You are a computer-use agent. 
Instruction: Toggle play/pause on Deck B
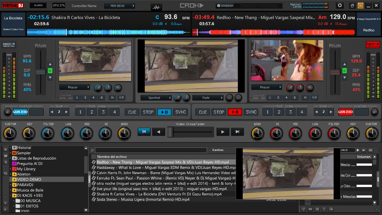[x=235, y=112]
